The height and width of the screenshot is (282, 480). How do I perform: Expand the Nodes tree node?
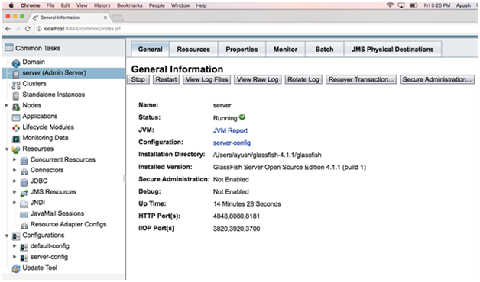(7, 105)
